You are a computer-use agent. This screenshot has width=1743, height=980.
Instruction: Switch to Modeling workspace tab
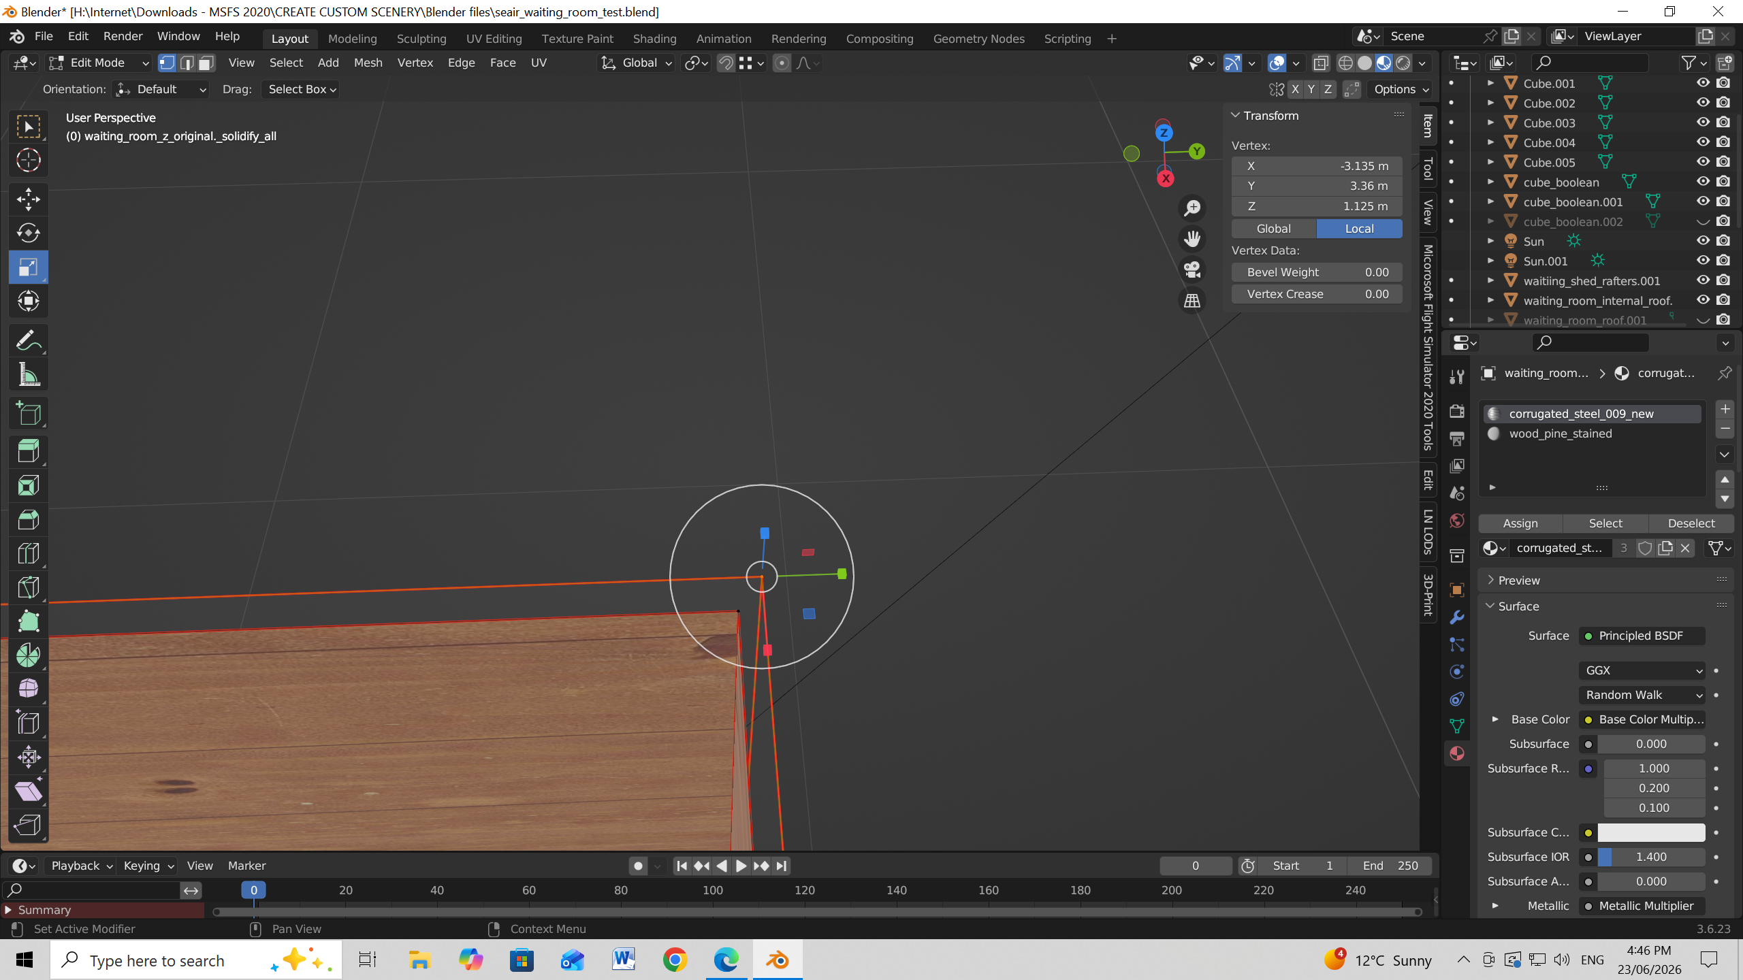click(353, 39)
